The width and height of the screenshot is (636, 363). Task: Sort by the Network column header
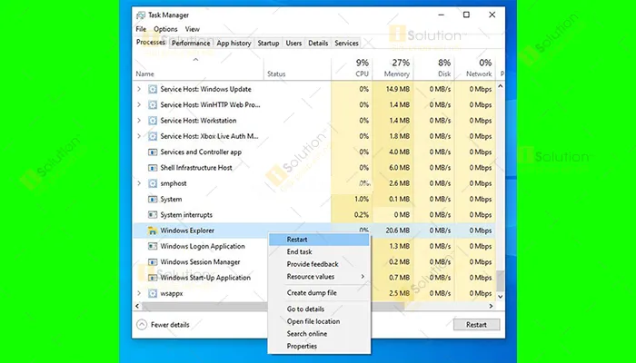(x=475, y=69)
